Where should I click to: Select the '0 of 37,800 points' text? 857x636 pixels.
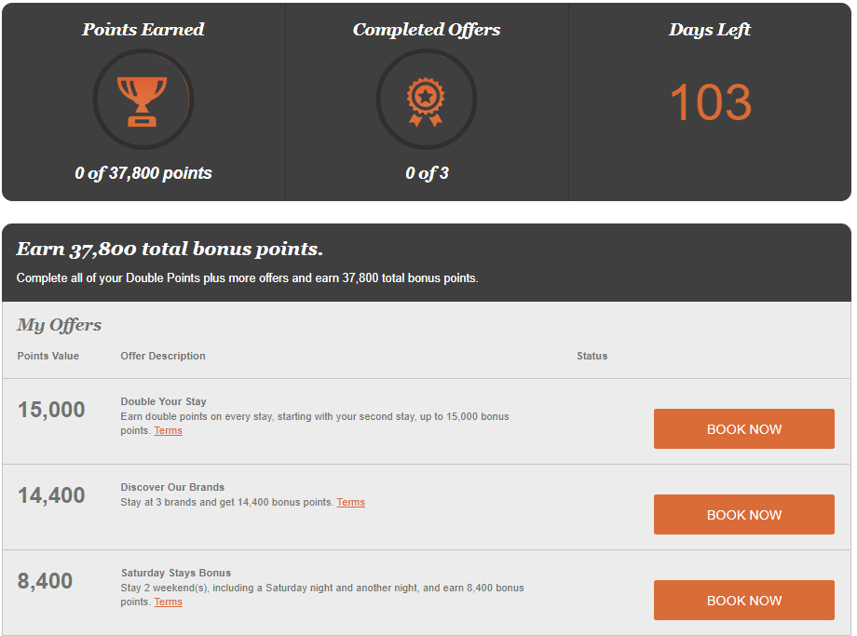(143, 173)
